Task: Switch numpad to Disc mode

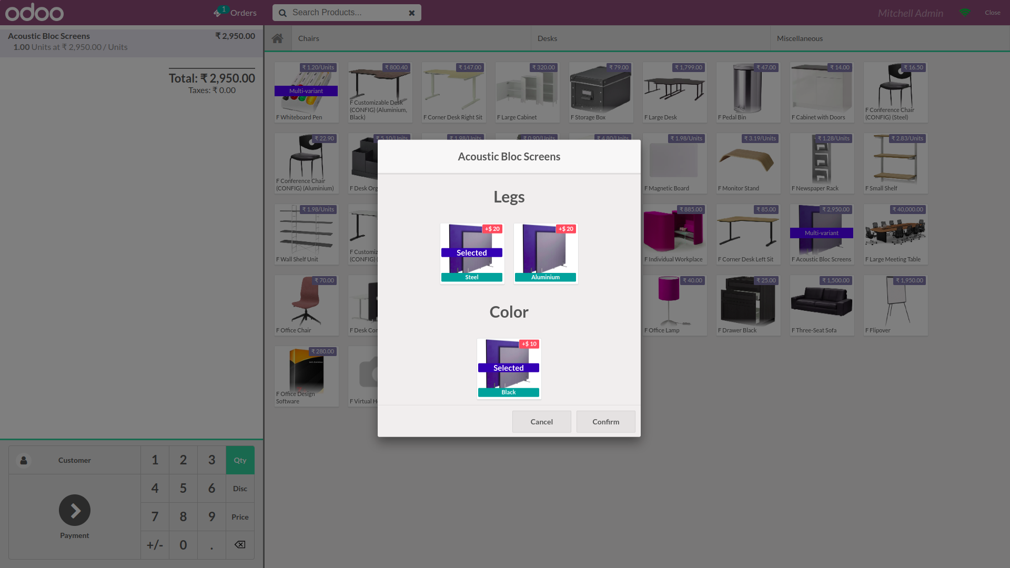Action: [x=240, y=489]
